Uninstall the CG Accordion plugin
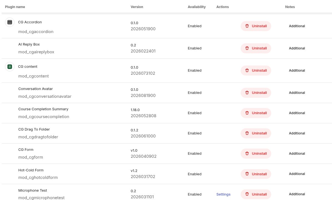The width and height of the screenshot is (332, 200). point(256,26)
